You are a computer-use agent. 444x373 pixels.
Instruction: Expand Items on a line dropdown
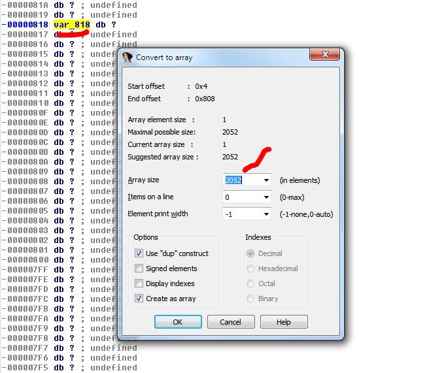pos(266,197)
